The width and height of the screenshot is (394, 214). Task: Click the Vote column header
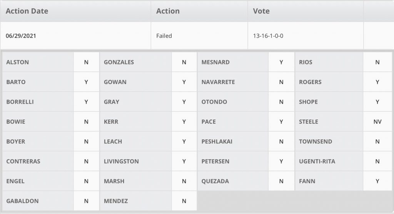click(261, 11)
